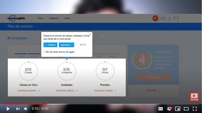The width and height of the screenshot is (202, 113).
Task: Continue module under Clases en Vivo
Action: pos(29,91)
